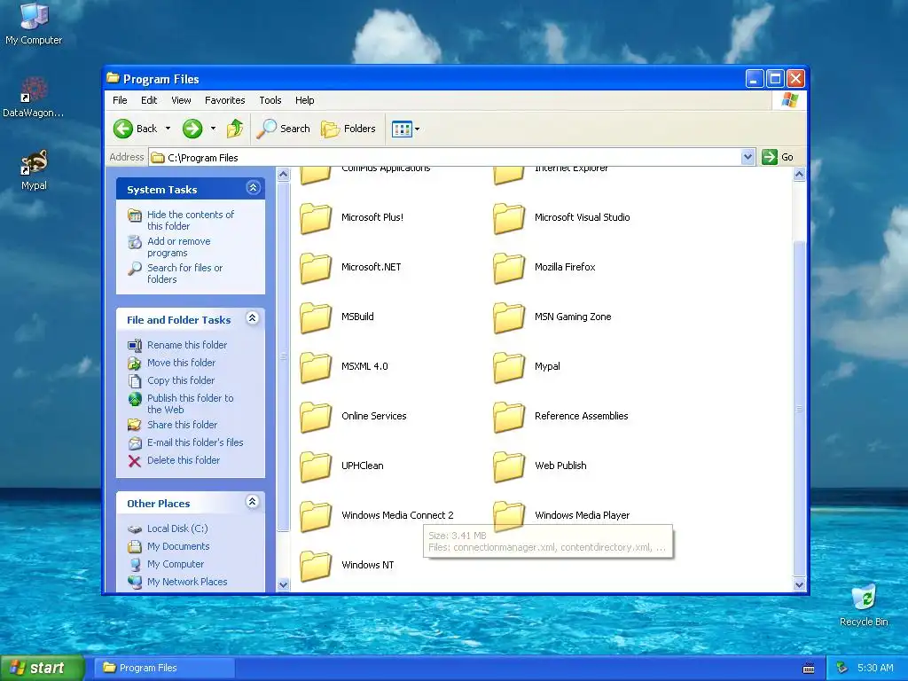This screenshot has height=681, width=908.
Task: Click the Views icon button
Action: tap(402, 129)
